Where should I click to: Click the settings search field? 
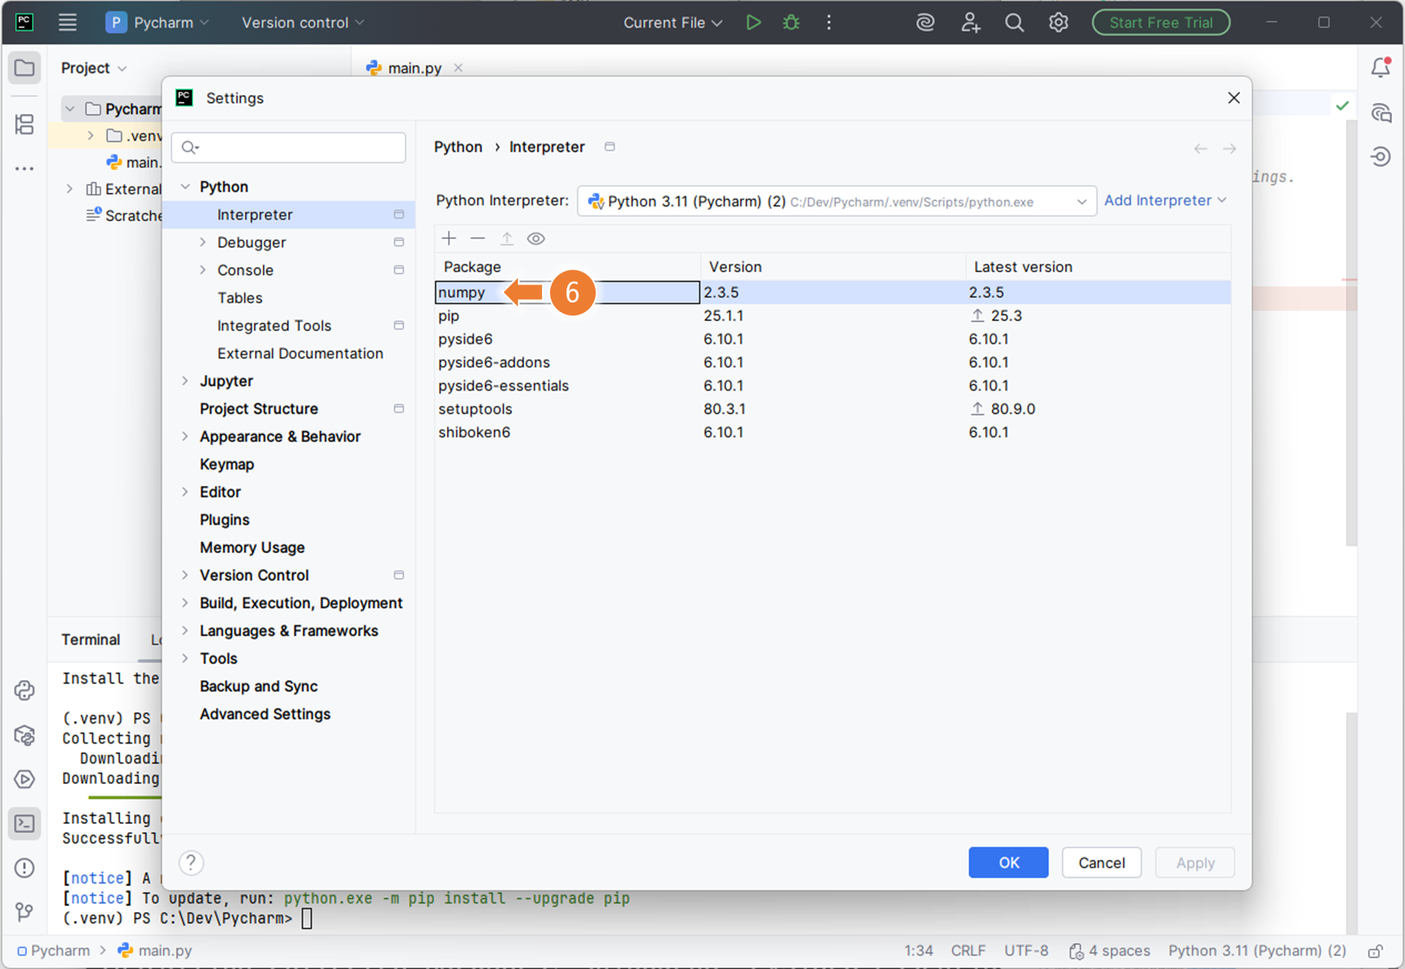pyautogui.click(x=289, y=148)
